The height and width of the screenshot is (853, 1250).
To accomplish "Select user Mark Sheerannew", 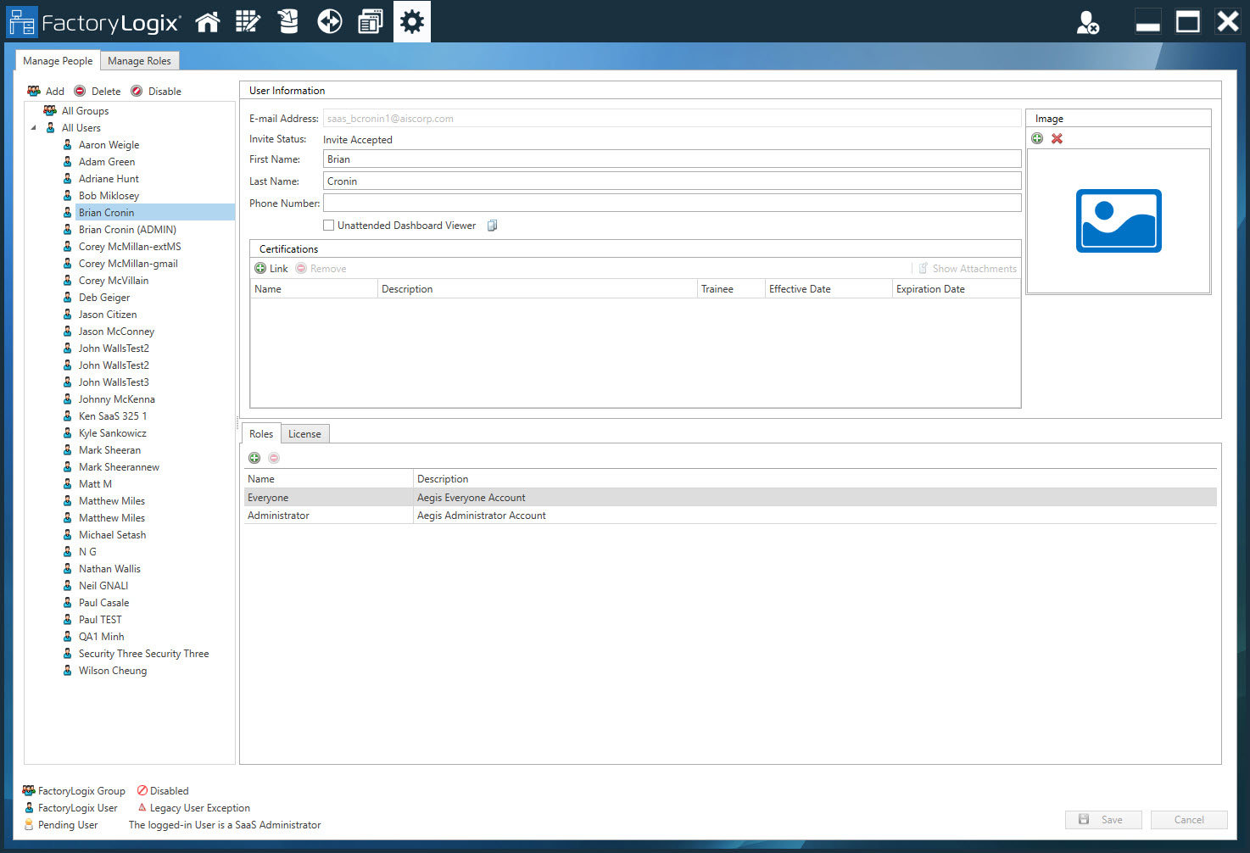I will click(x=119, y=467).
